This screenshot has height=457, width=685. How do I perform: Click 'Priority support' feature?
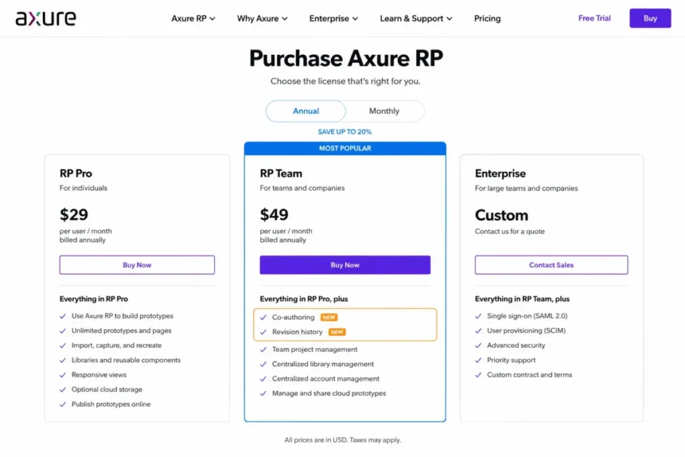511,360
